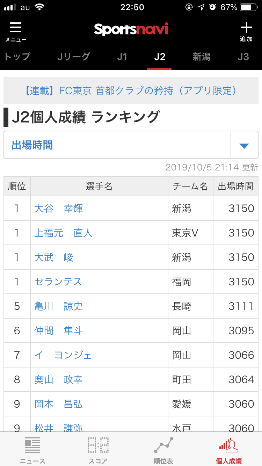The width and height of the screenshot is (262, 466).
Task: Tap the Sportsnavi logo
Action: pos(131,29)
